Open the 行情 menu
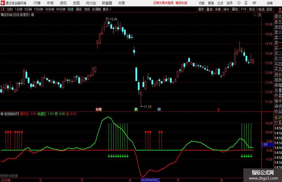The image size is (282, 182). tap(37, 3)
